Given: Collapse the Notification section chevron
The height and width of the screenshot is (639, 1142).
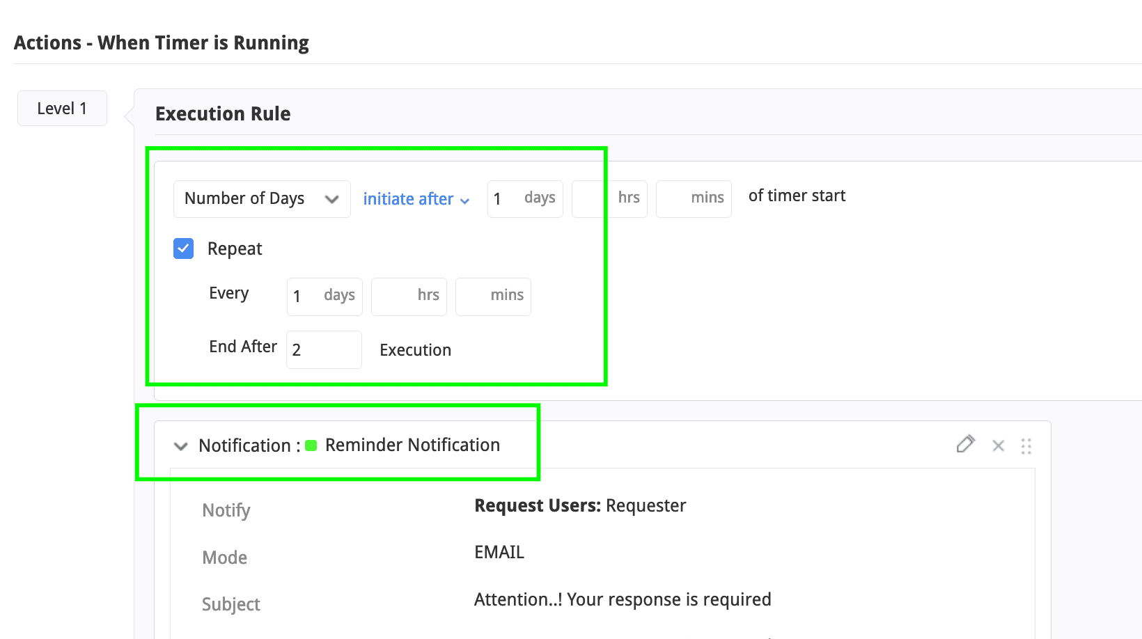Looking at the screenshot, I should (180, 446).
